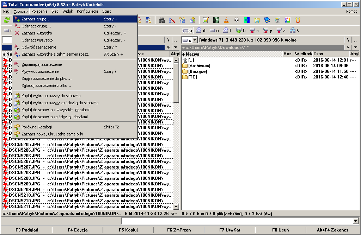Click the F7 UtwKat button
361x235 pixels.
tap(230, 230)
